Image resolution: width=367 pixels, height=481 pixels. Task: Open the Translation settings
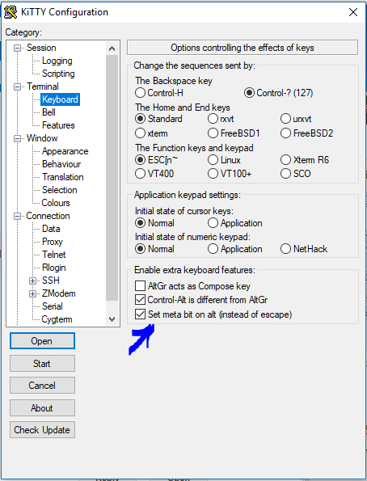[63, 177]
